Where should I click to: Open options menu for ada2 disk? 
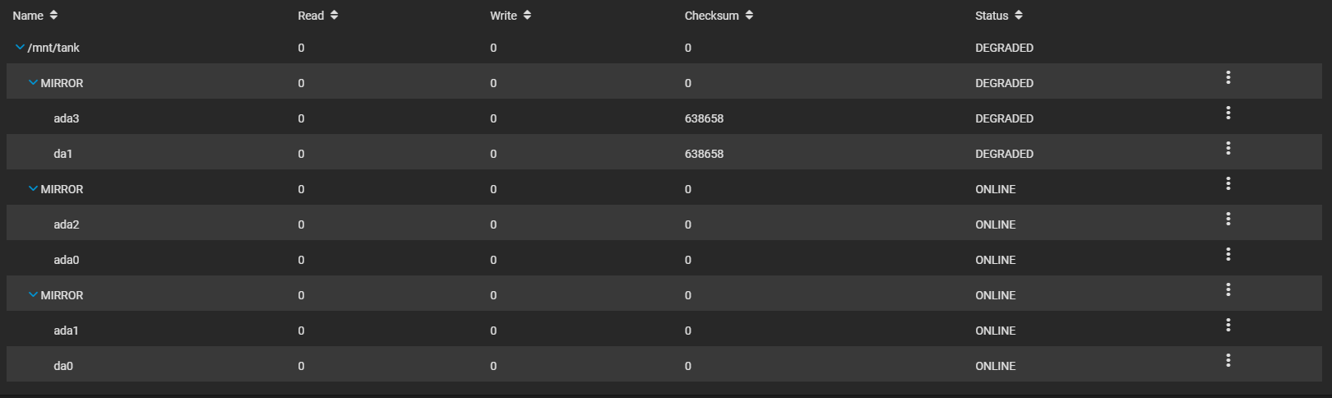pyautogui.click(x=1228, y=219)
